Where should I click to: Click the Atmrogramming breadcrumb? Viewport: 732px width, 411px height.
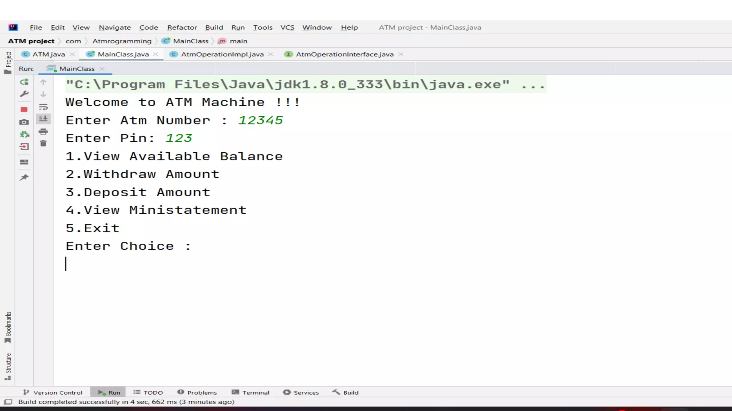122,41
